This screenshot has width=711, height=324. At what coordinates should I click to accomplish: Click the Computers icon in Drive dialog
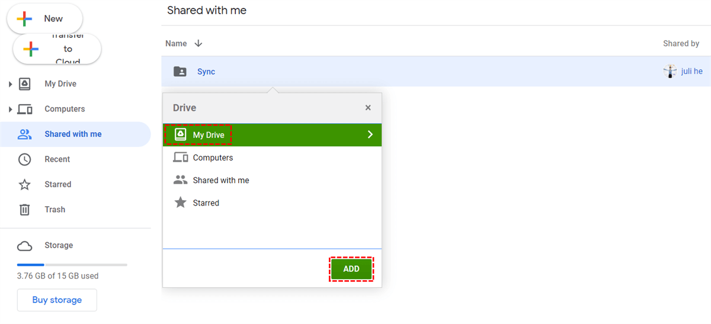[180, 158]
